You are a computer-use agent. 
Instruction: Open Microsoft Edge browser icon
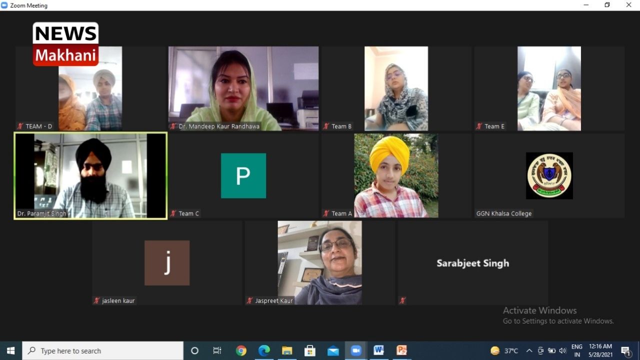(264, 350)
